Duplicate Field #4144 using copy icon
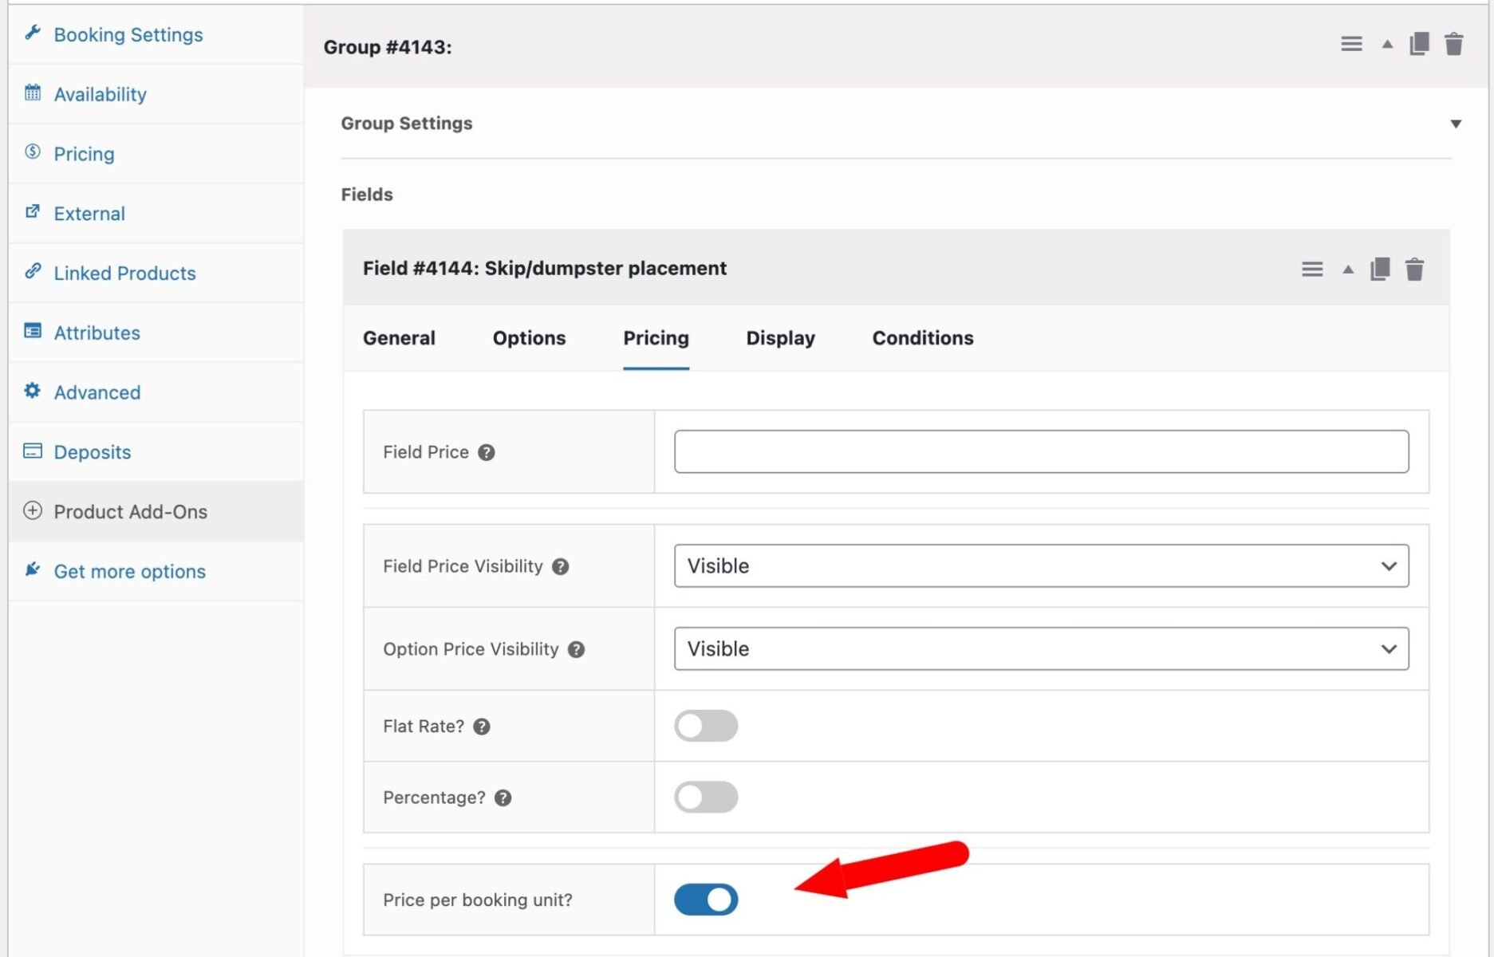The width and height of the screenshot is (1494, 957). (x=1380, y=270)
